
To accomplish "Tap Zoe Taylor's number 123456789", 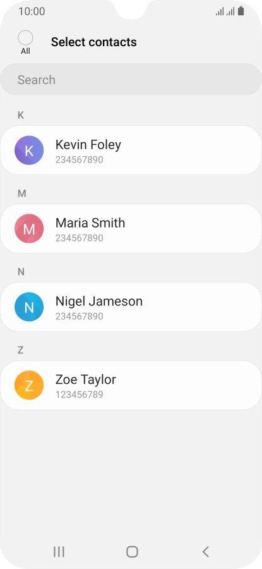I will click(x=80, y=395).
